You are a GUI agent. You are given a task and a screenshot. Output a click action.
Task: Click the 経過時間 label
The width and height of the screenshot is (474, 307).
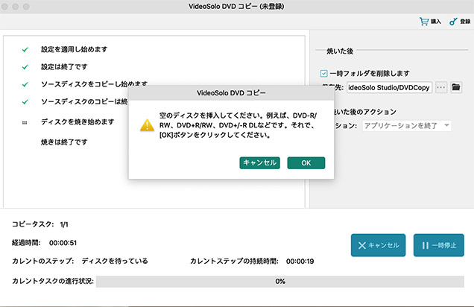(x=26, y=243)
